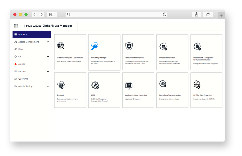Click the Cloud Key Manager cloud key icon
Viewport: 242px width, 156px height.
tap(95, 46)
